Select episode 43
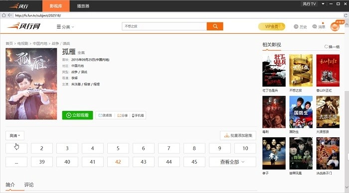The width and height of the screenshot is (349, 193). point(144,162)
